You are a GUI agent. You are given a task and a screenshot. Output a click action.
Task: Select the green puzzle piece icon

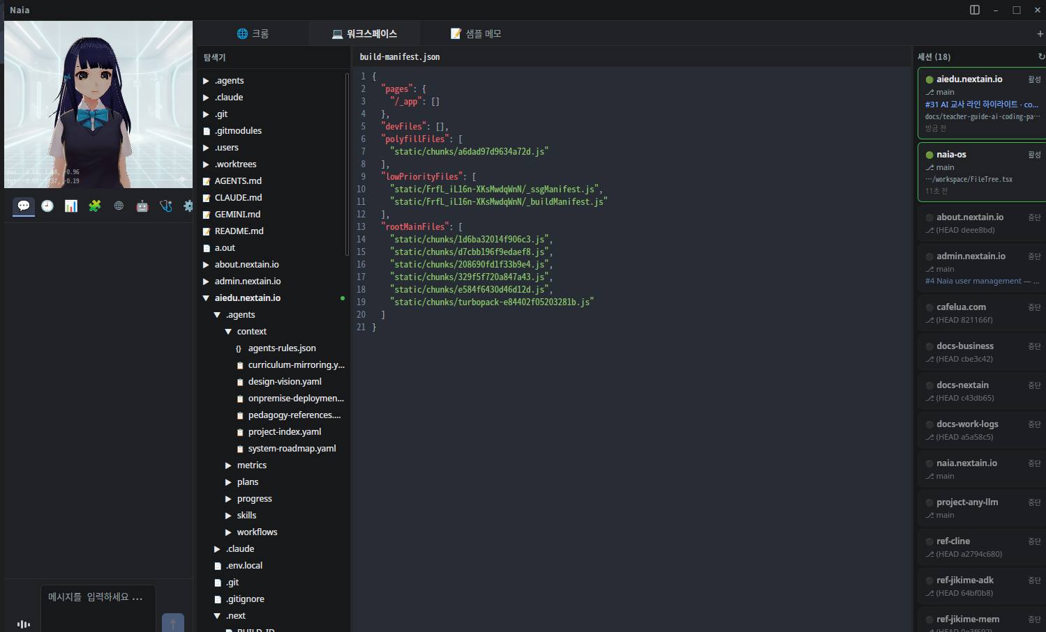[x=95, y=206]
